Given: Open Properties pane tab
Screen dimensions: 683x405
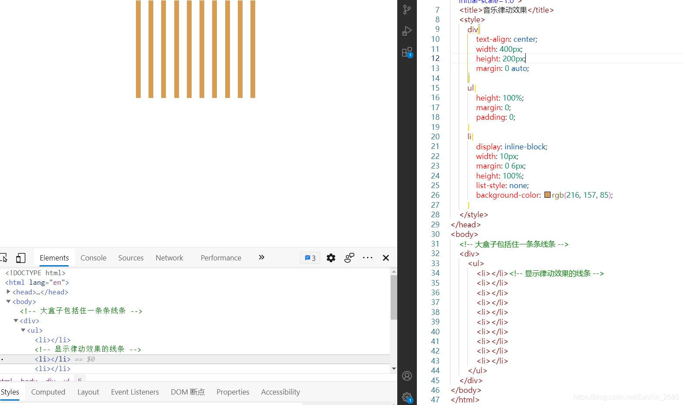Looking at the screenshot, I should point(233,392).
